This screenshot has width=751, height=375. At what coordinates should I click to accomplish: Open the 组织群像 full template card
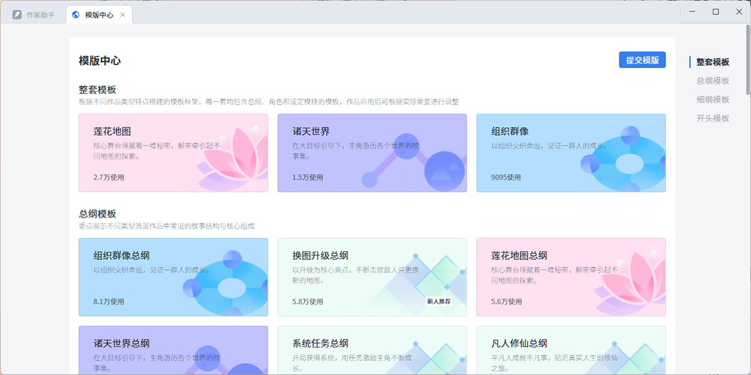(x=571, y=152)
